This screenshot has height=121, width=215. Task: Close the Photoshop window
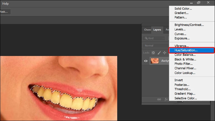pyautogui.click(x=208, y=2)
